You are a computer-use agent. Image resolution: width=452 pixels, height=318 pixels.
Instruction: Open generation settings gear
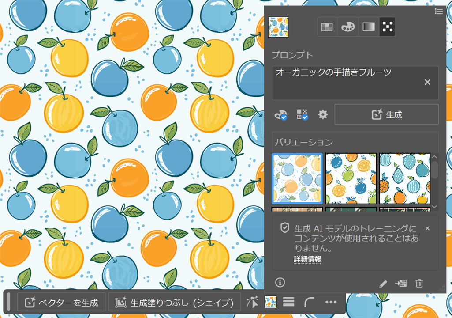pyautogui.click(x=323, y=115)
